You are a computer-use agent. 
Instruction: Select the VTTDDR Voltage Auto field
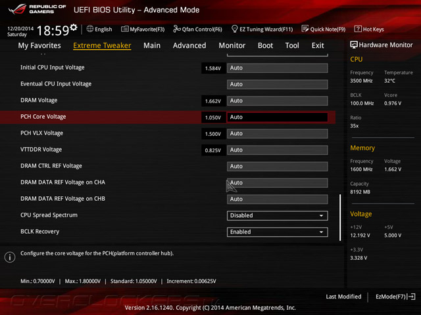278,150
